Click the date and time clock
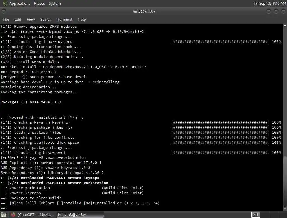The width and height of the screenshot is (287, 218). point(270,3)
